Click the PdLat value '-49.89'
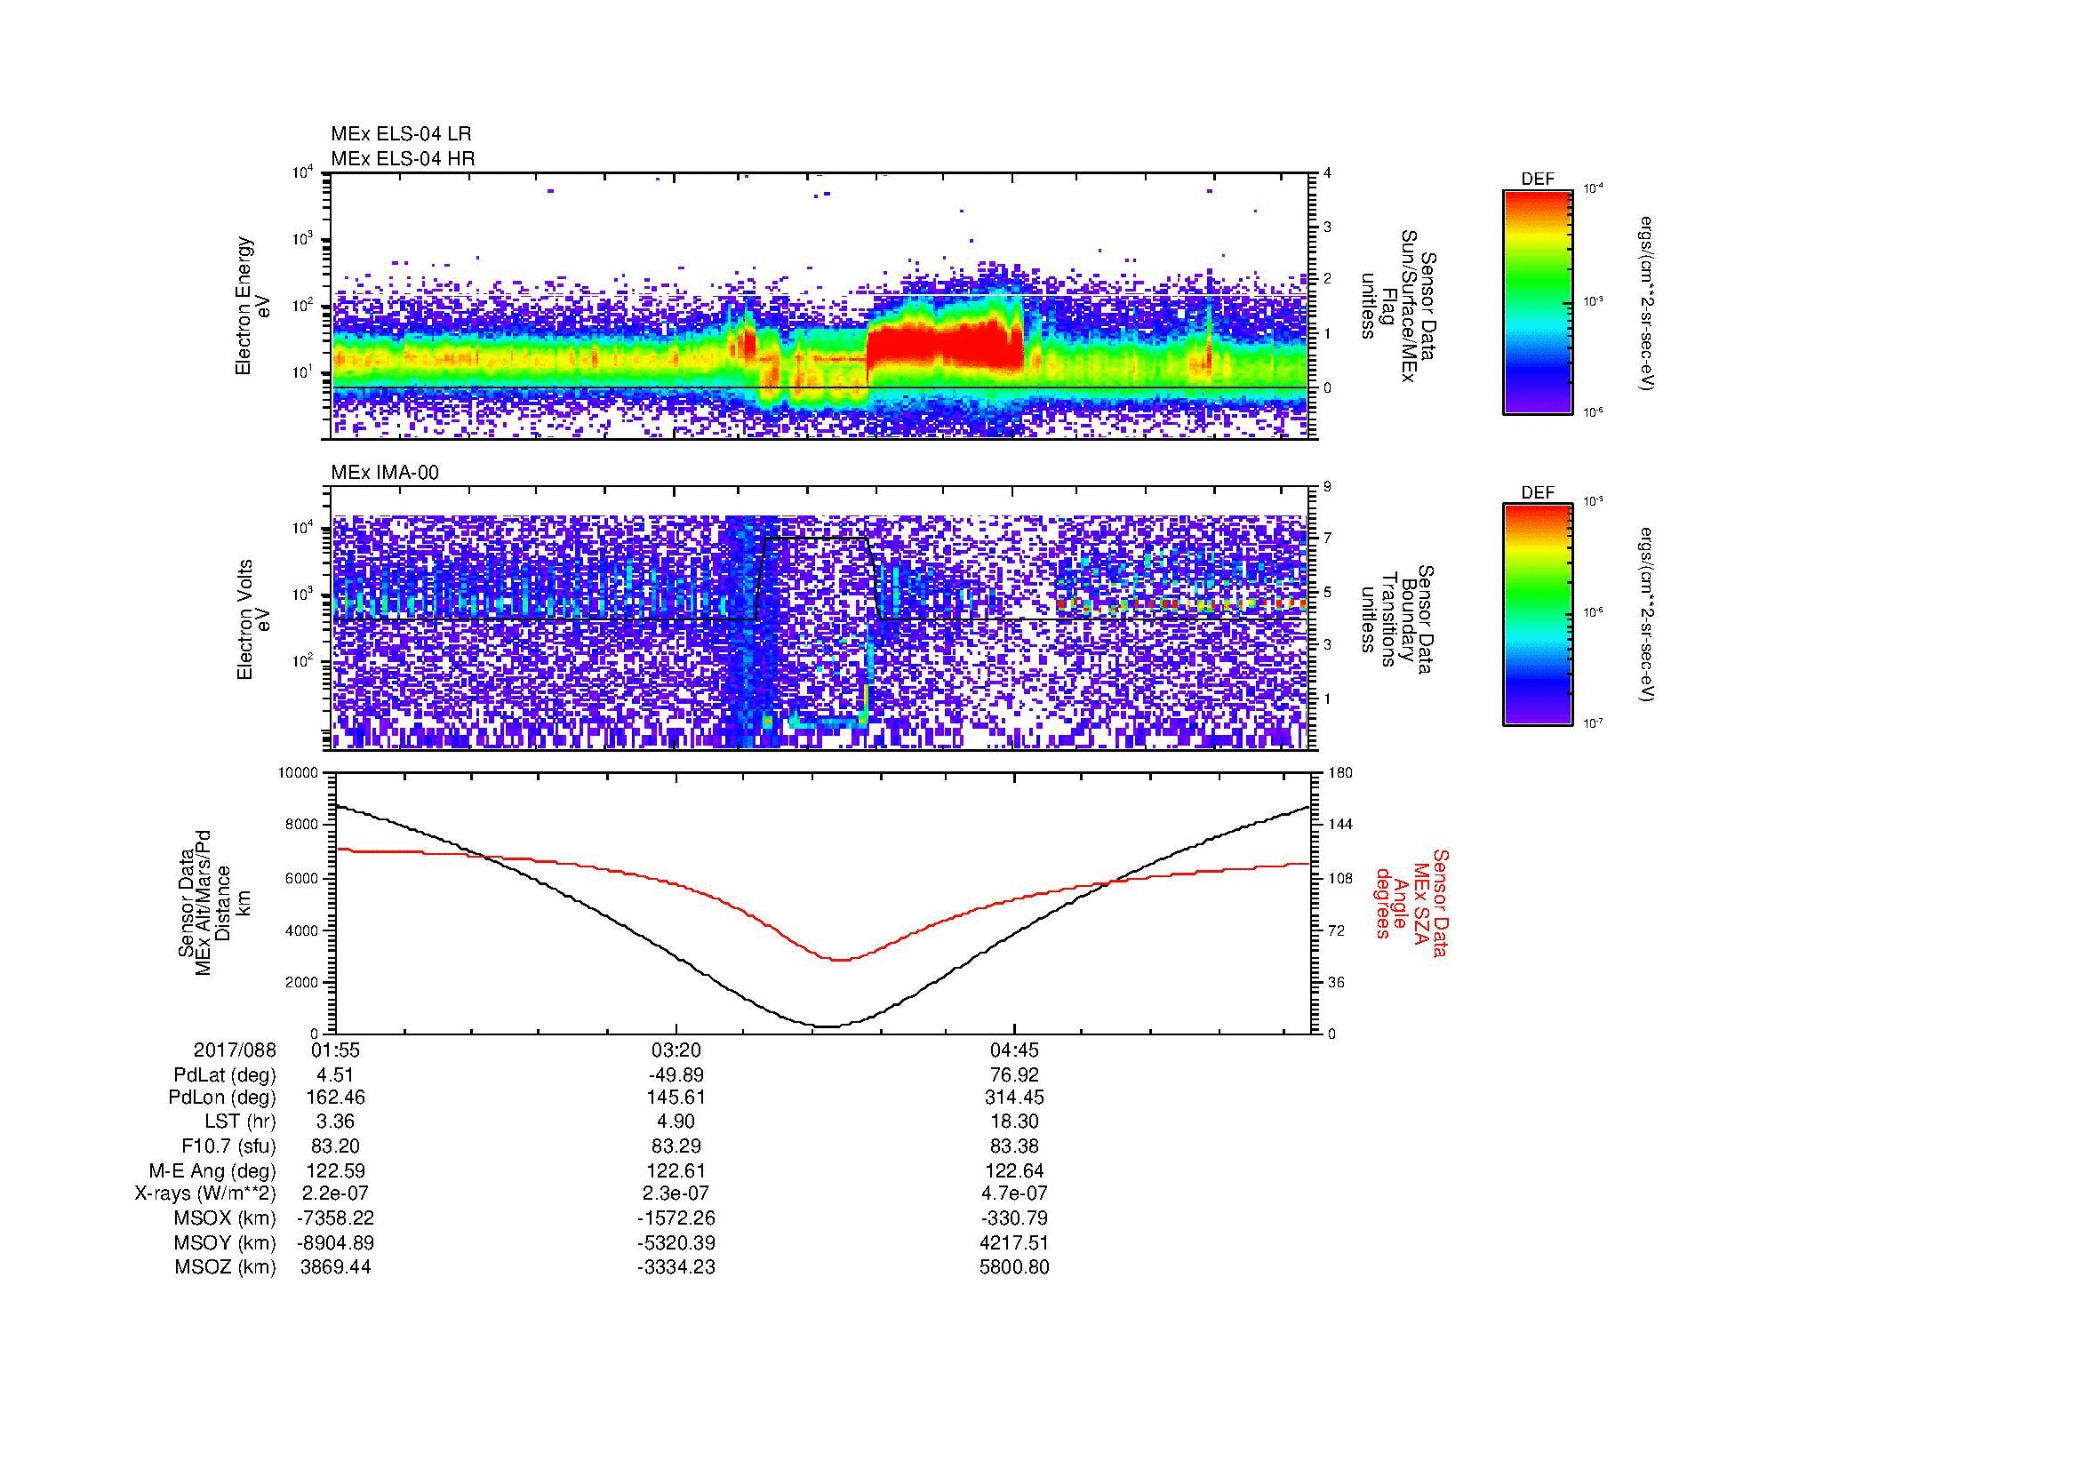 point(676,1074)
